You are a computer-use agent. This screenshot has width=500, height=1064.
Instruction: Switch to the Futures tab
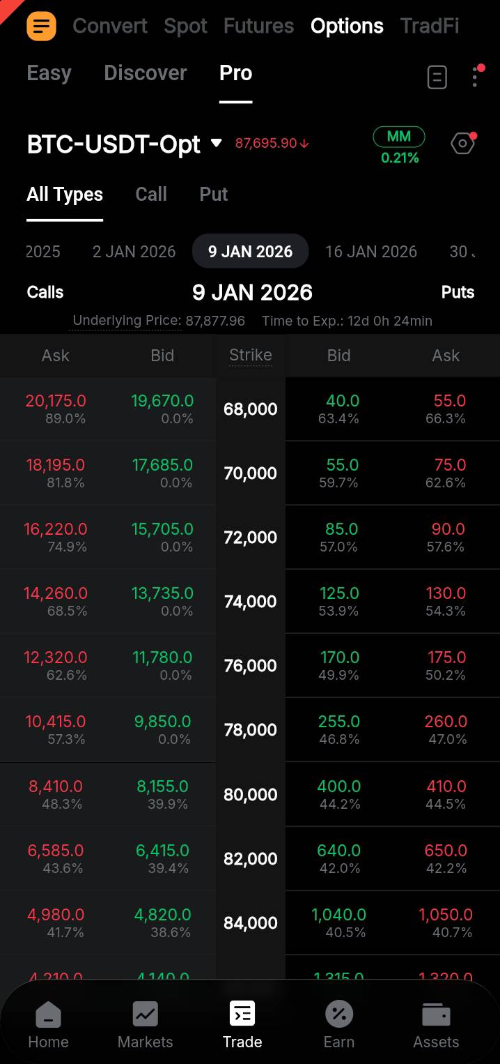click(258, 26)
